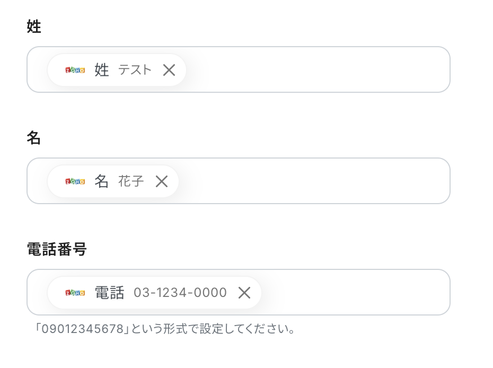Focus the empty area of the 姓 input field
Image resolution: width=493 pixels, height=368 pixels.
(318, 70)
